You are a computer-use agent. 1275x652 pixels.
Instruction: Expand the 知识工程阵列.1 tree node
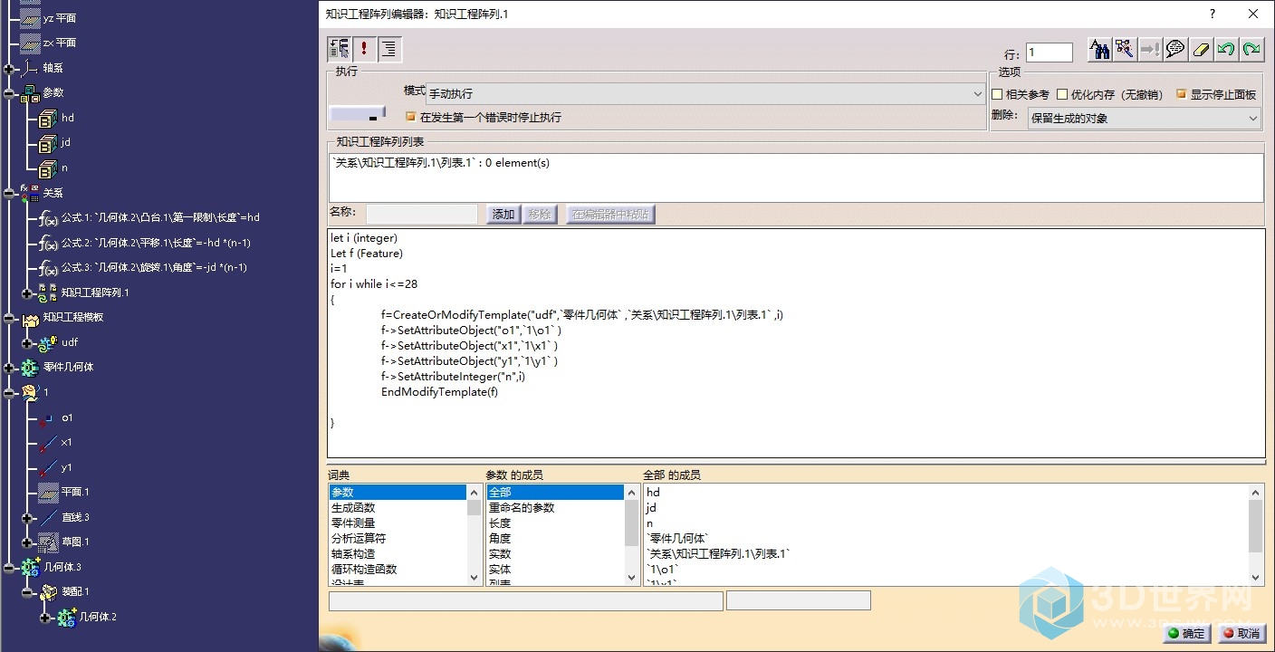[27, 293]
